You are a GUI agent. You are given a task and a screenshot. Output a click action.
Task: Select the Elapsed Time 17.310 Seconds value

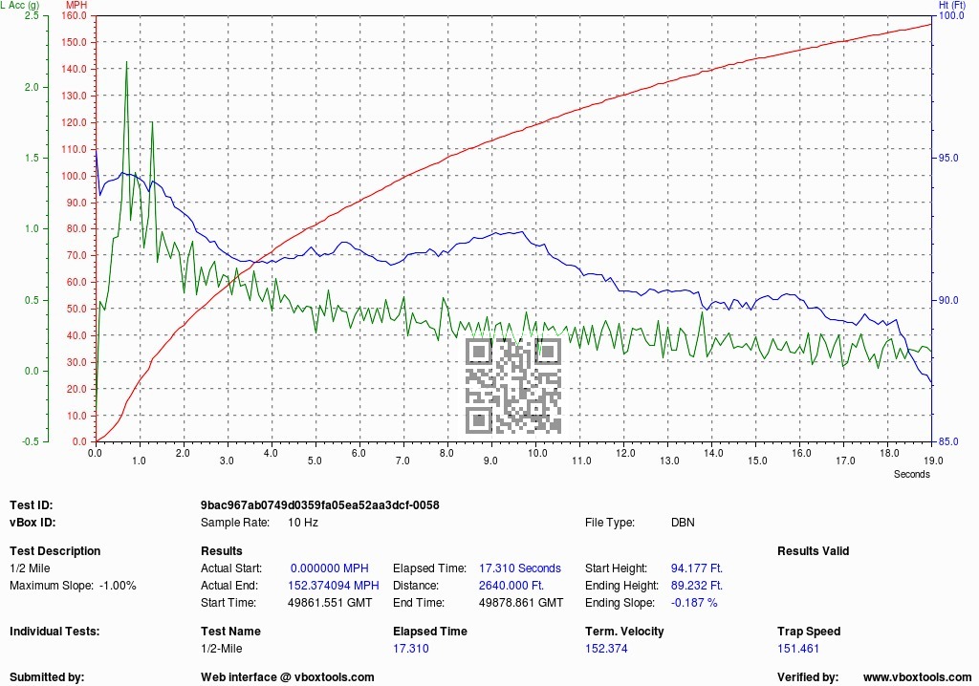coord(519,568)
